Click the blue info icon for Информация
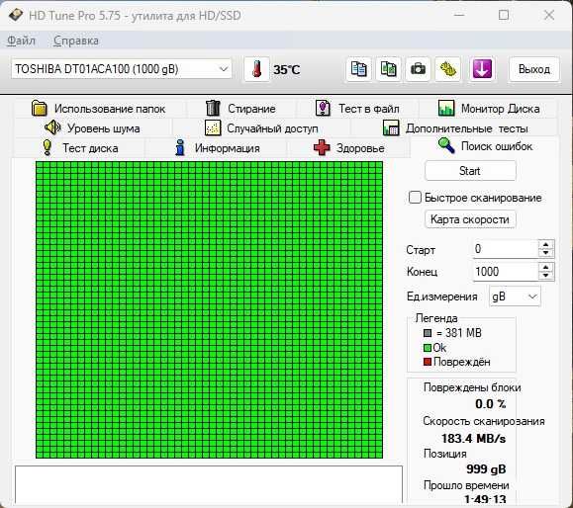Image resolution: width=573 pixels, height=508 pixels. [180, 147]
